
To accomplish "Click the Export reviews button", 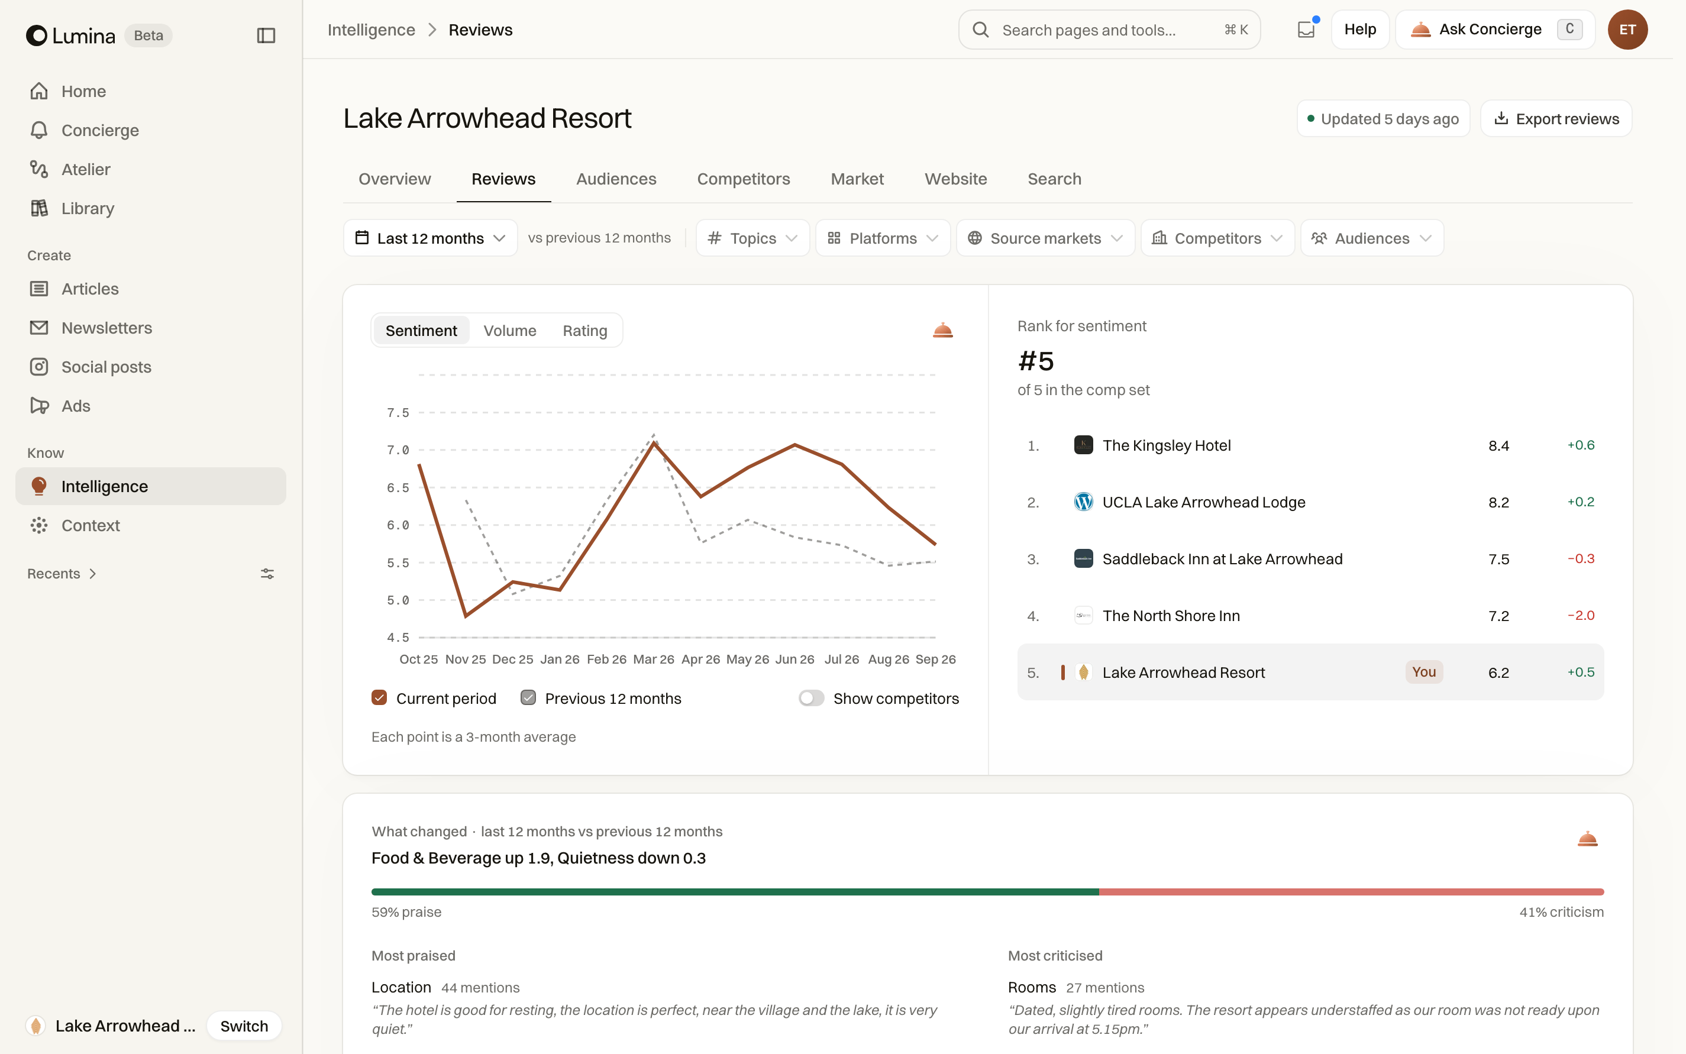I will pos(1556,118).
